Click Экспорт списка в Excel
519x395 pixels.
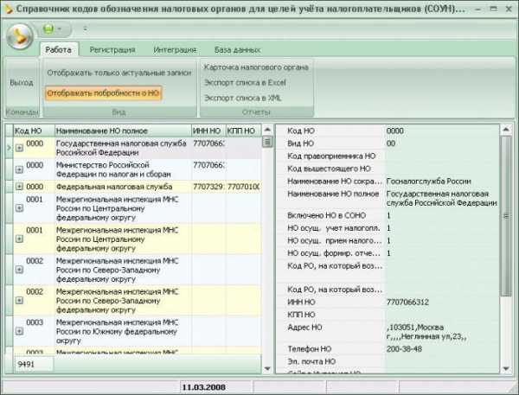coord(244,82)
